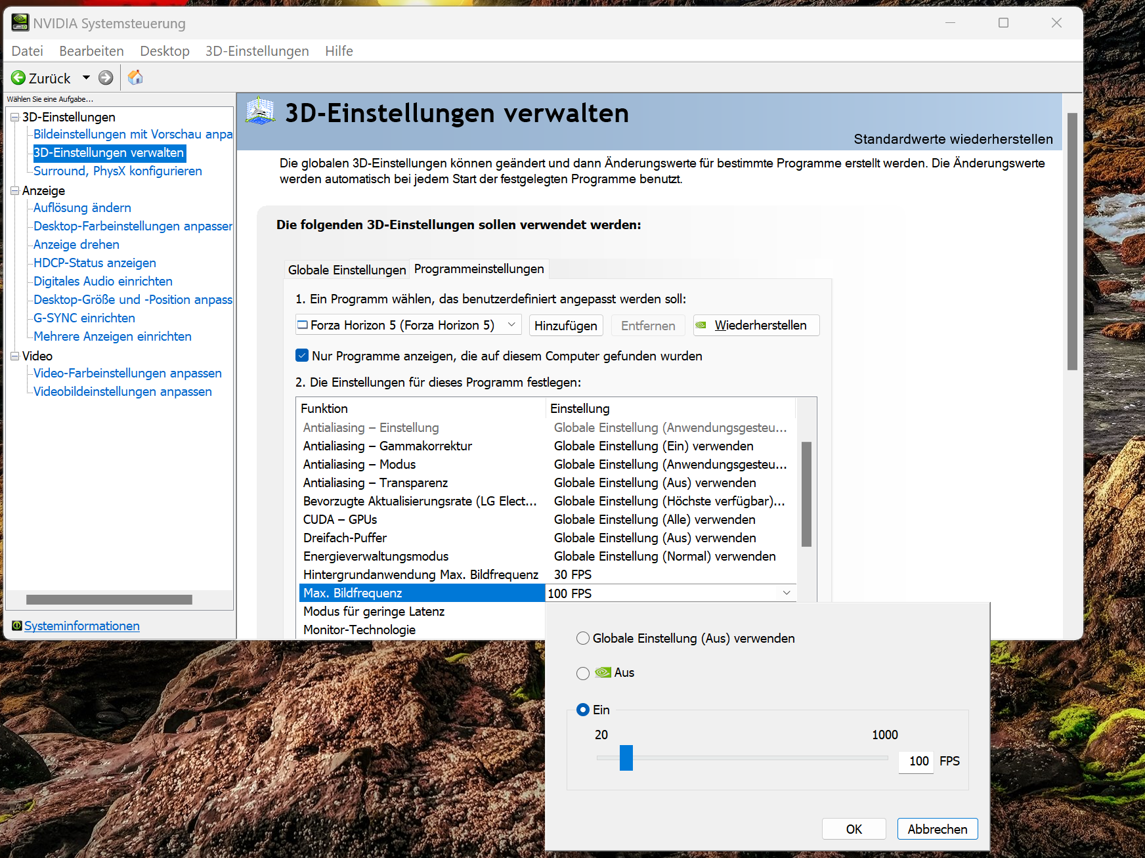Toggle 'Nur Programme anzeigen' checkbox
1145x858 pixels.
pyautogui.click(x=302, y=355)
